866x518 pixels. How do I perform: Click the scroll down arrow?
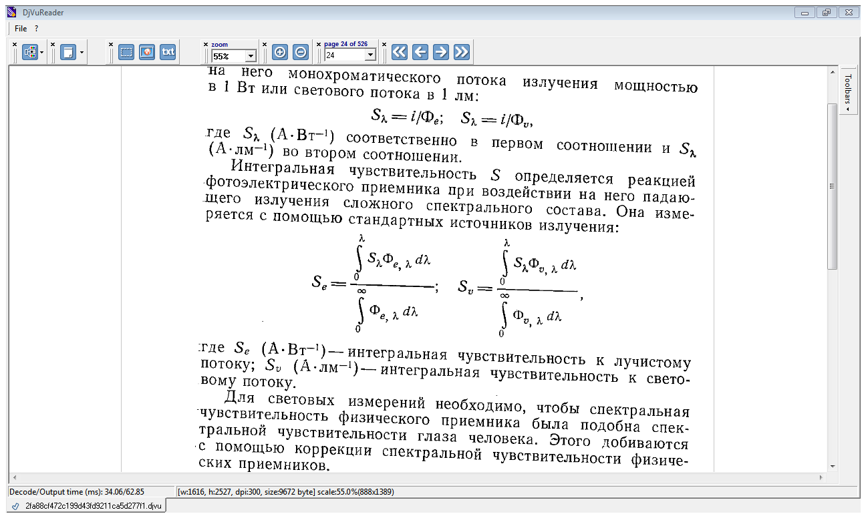(832, 466)
